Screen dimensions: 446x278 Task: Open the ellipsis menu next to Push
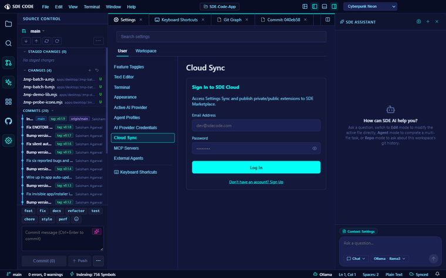(x=98, y=260)
